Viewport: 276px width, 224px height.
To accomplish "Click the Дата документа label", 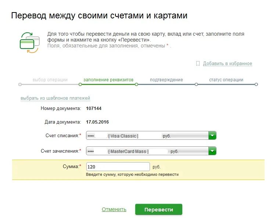I will (63, 122).
